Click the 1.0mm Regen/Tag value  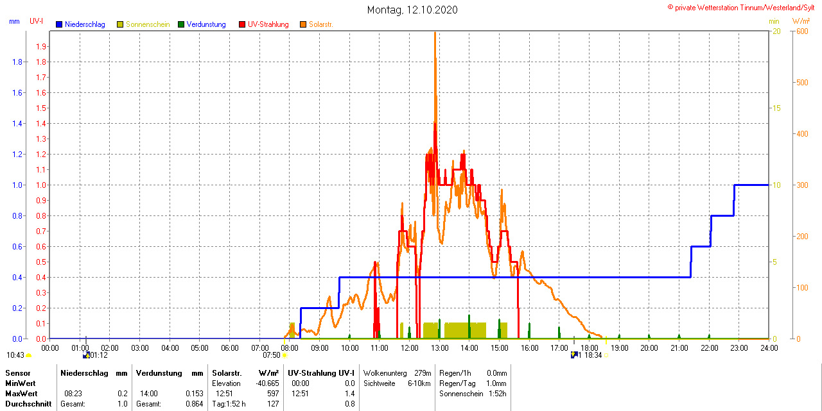tap(496, 383)
